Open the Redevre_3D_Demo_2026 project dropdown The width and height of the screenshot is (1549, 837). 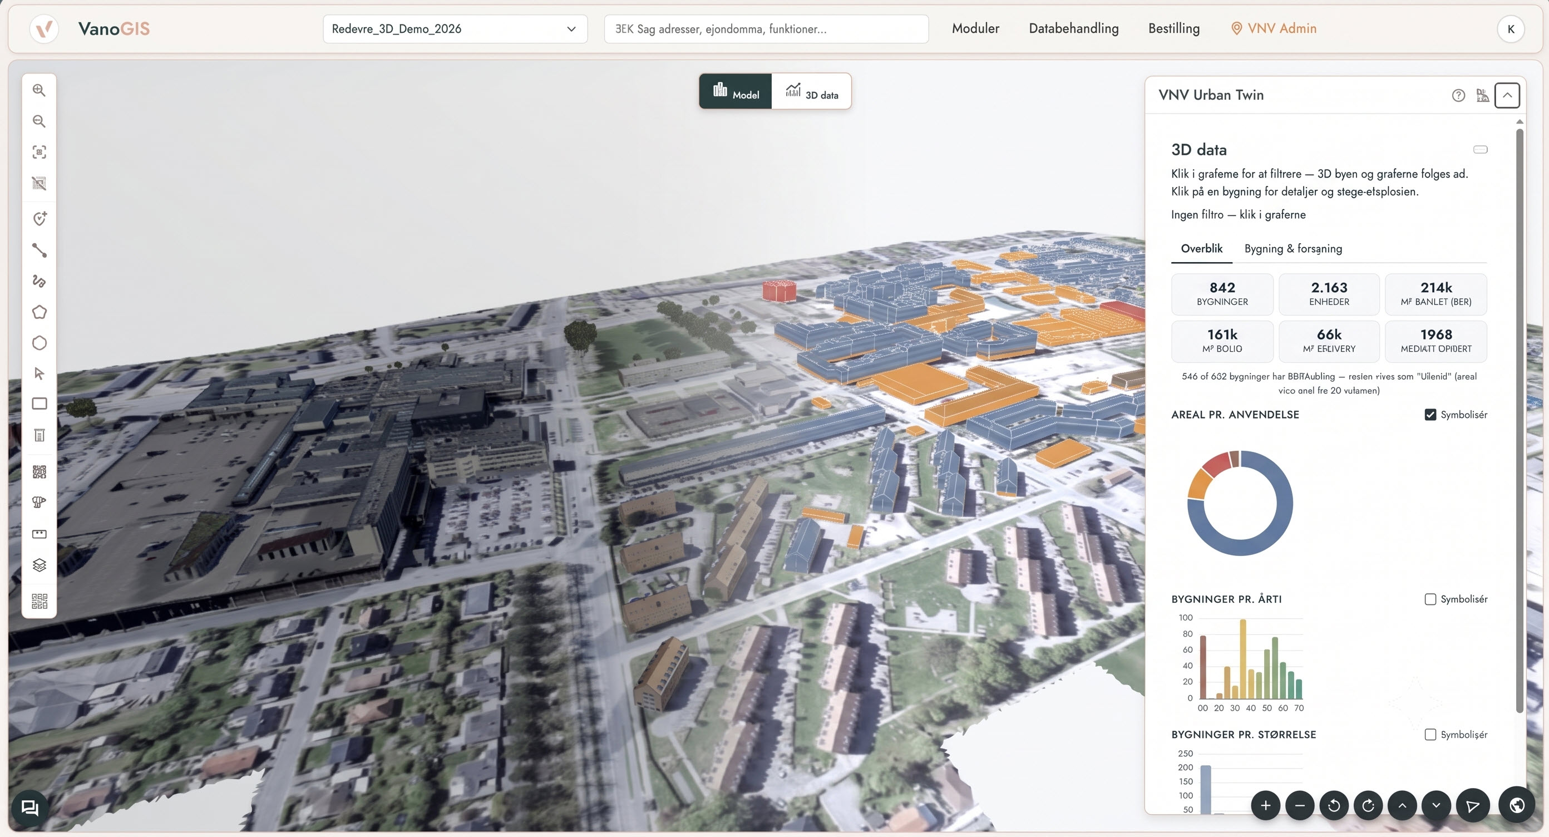tap(455, 29)
